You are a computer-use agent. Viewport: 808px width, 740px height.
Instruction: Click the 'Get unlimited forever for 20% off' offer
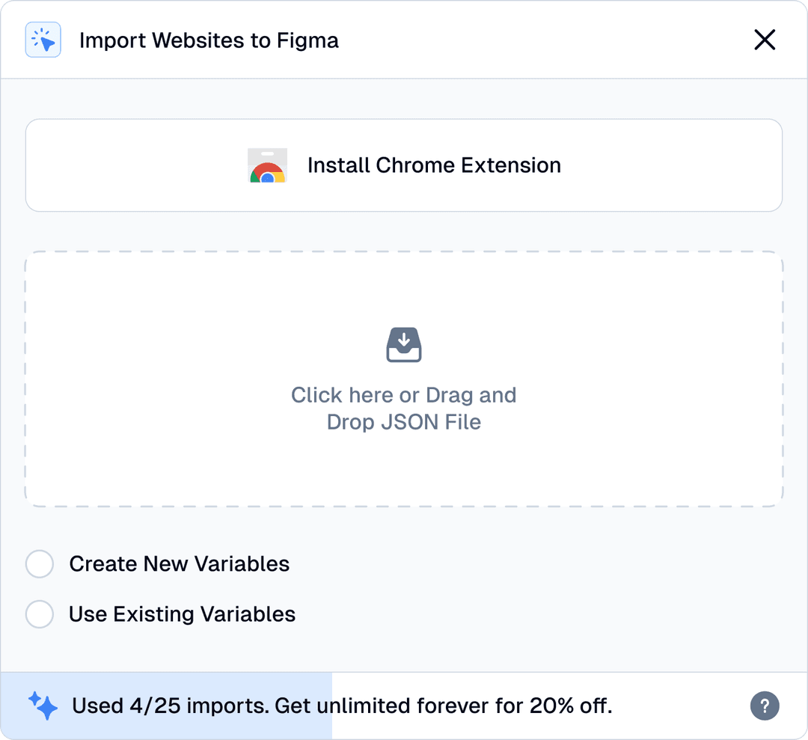click(443, 706)
